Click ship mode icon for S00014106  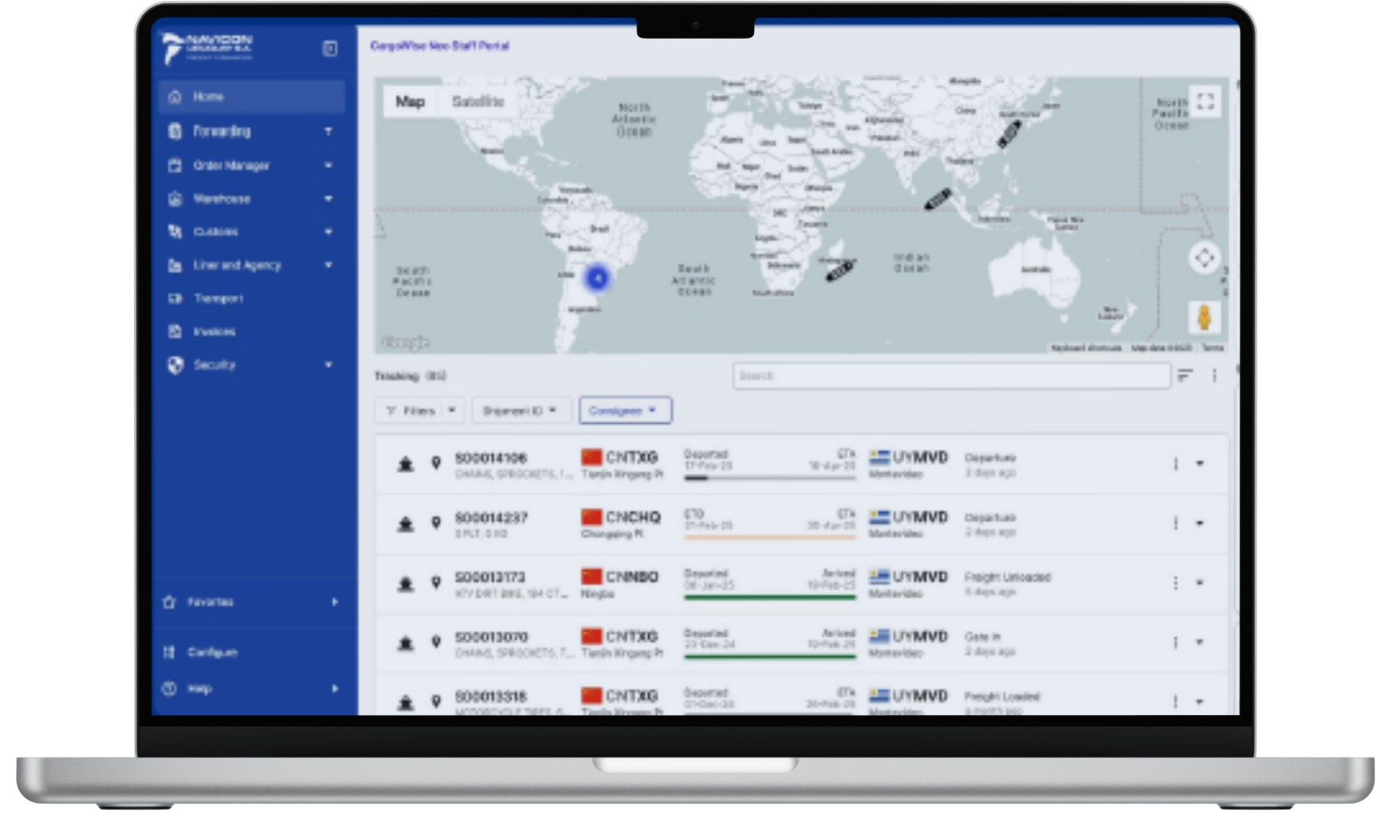405,464
